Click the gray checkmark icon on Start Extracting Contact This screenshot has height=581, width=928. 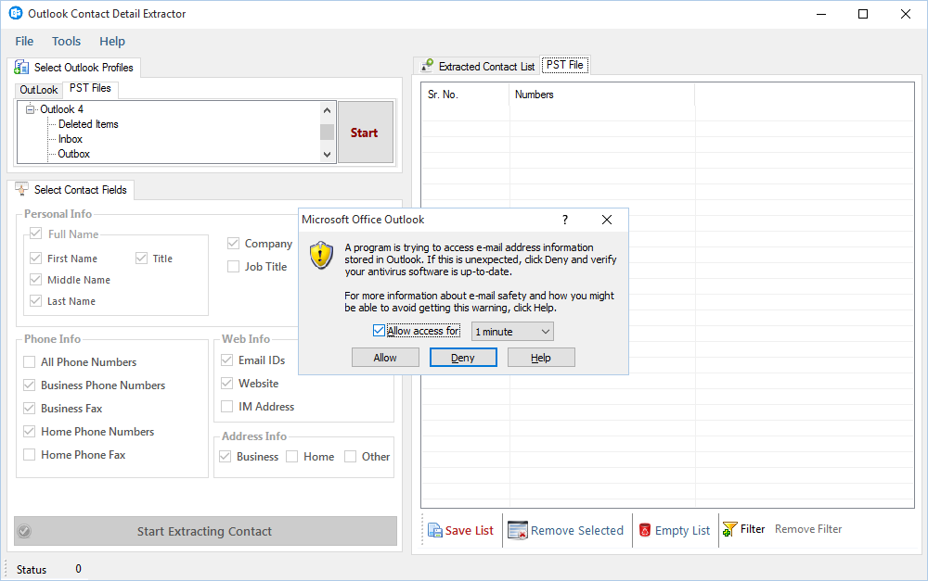pyautogui.click(x=24, y=531)
